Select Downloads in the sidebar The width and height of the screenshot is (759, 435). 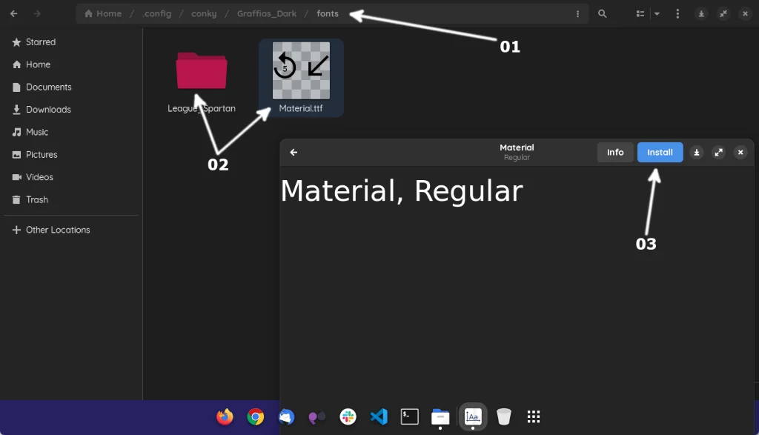tap(47, 109)
